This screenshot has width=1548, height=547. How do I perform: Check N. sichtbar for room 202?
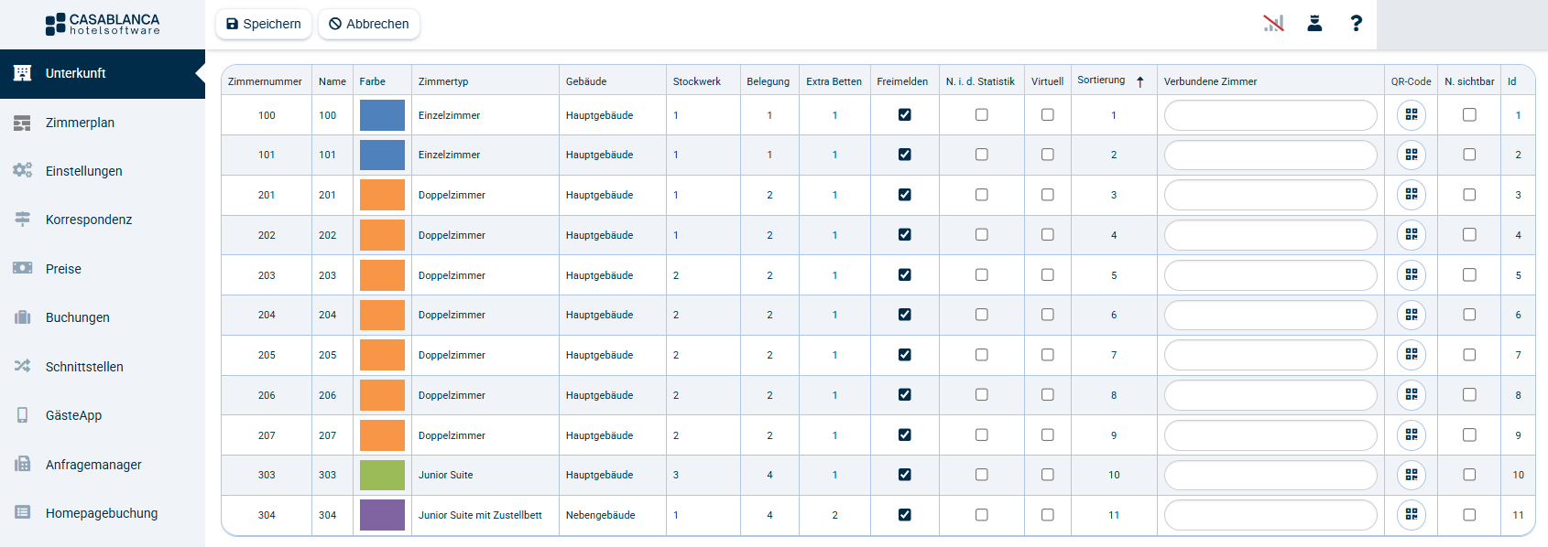point(1469,235)
